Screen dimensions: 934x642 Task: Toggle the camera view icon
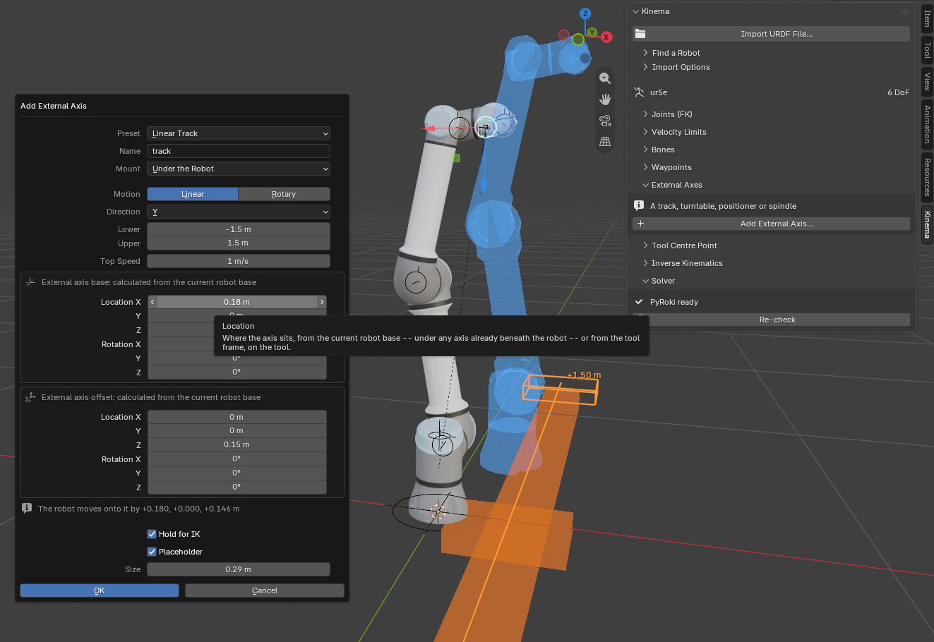tap(605, 121)
